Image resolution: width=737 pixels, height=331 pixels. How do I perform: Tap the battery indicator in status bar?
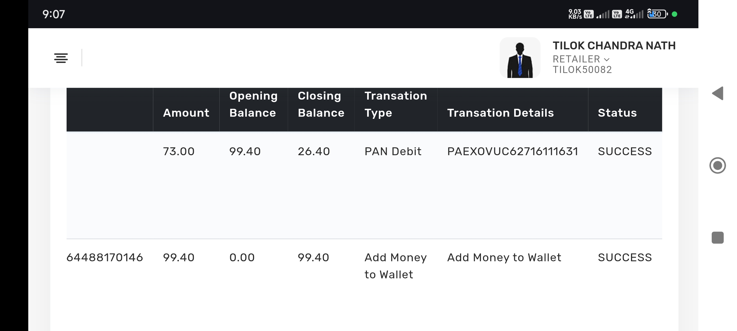coord(657,14)
